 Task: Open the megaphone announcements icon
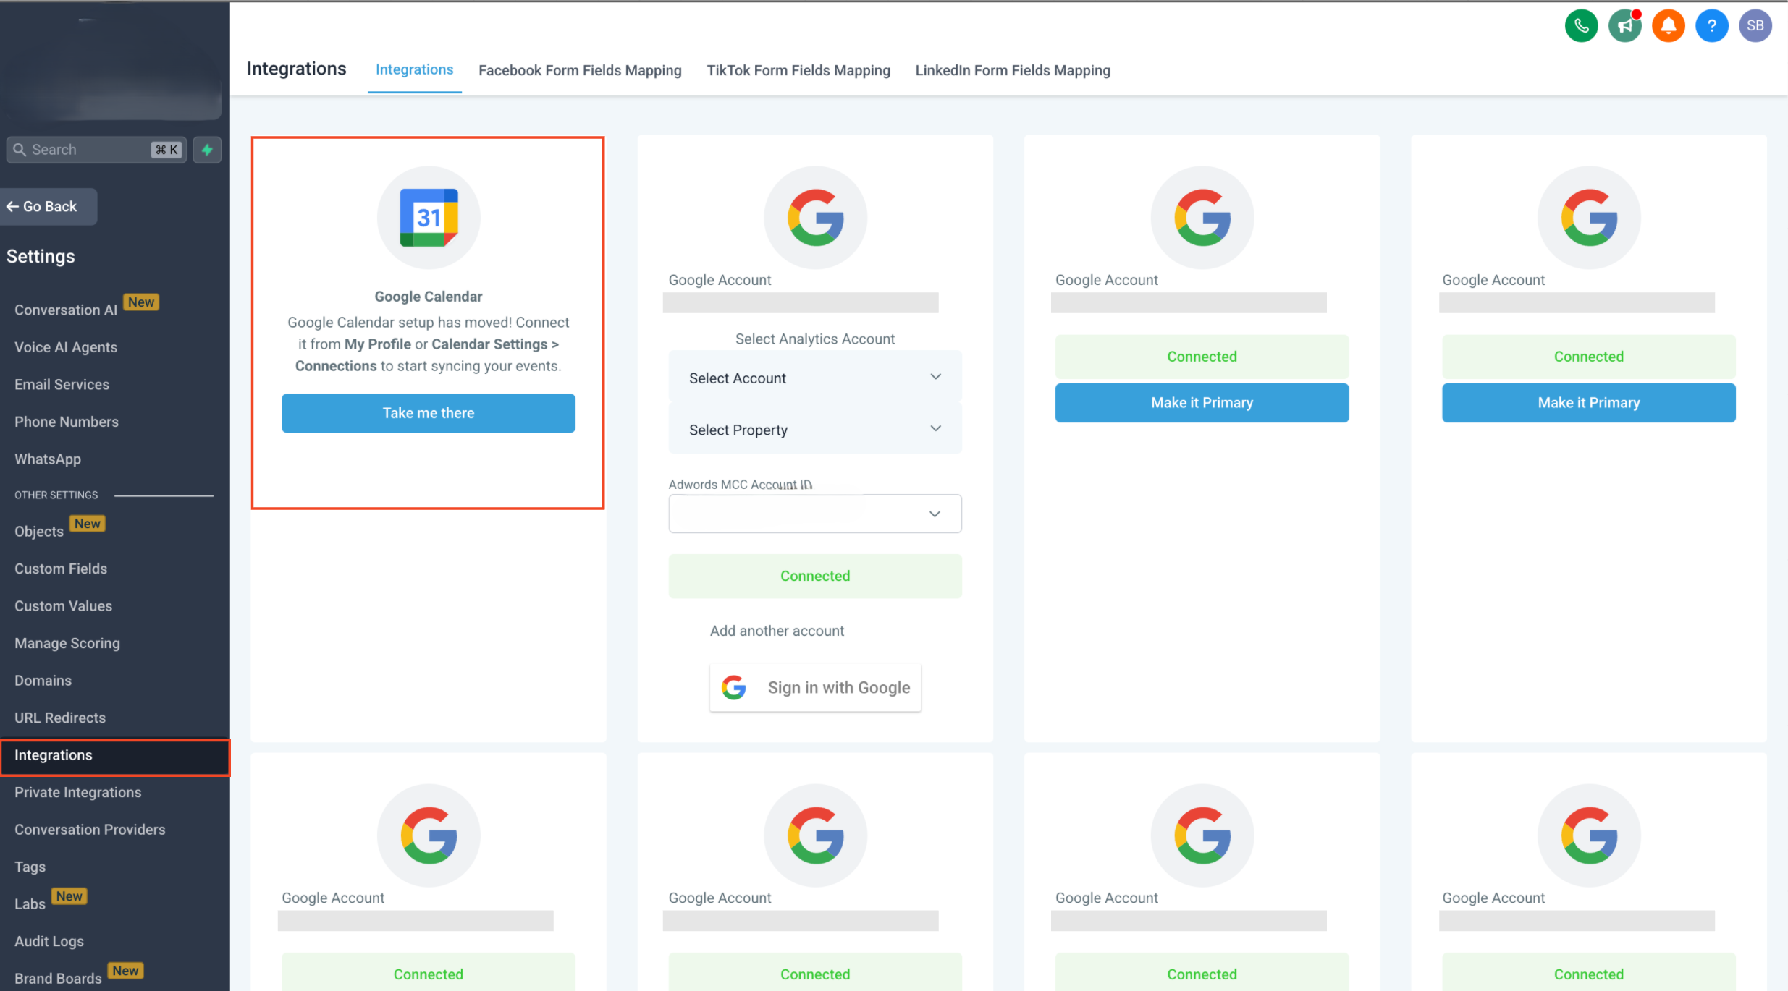tap(1625, 26)
